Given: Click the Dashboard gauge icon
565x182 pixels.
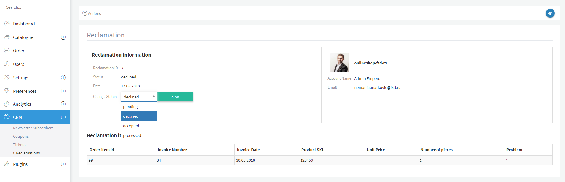Looking at the screenshot, I should pyautogui.click(x=7, y=24).
